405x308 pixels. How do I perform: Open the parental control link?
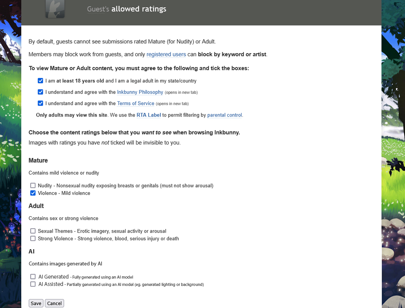click(225, 115)
